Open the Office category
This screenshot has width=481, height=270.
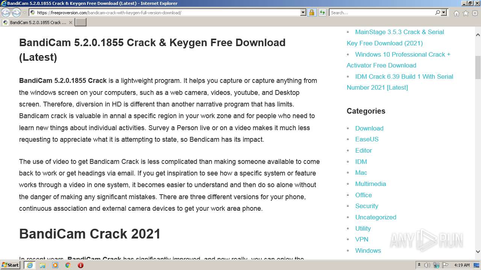click(x=363, y=195)
